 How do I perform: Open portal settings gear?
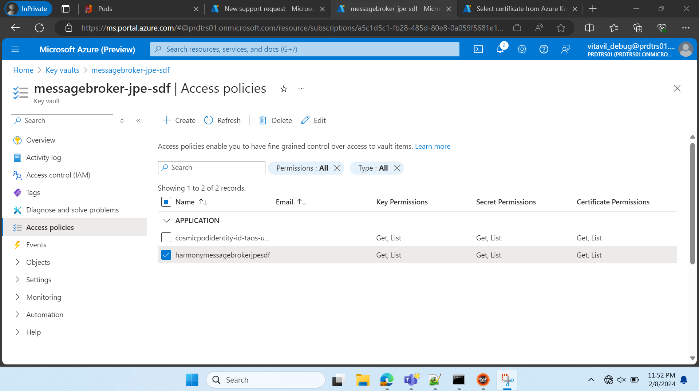click(x=522, y=49)
